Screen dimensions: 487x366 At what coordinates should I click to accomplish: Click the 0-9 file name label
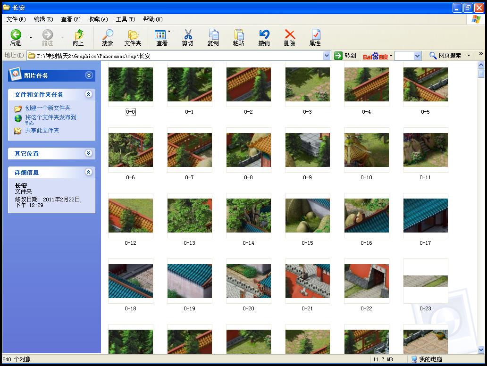tap(308, 177)
